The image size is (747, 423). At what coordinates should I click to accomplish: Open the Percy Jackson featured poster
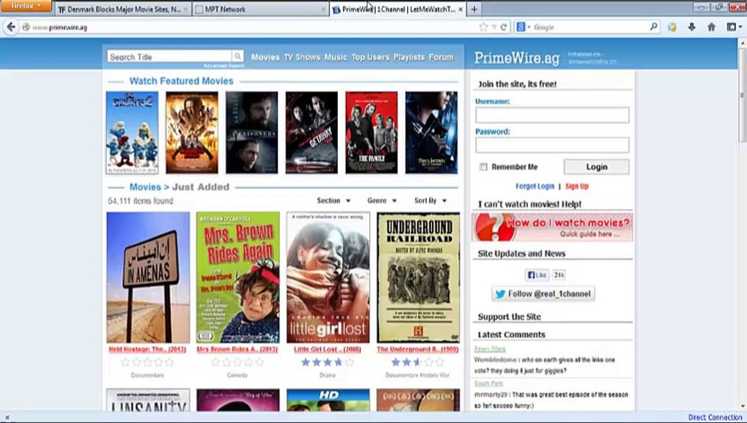pos(432,133)
